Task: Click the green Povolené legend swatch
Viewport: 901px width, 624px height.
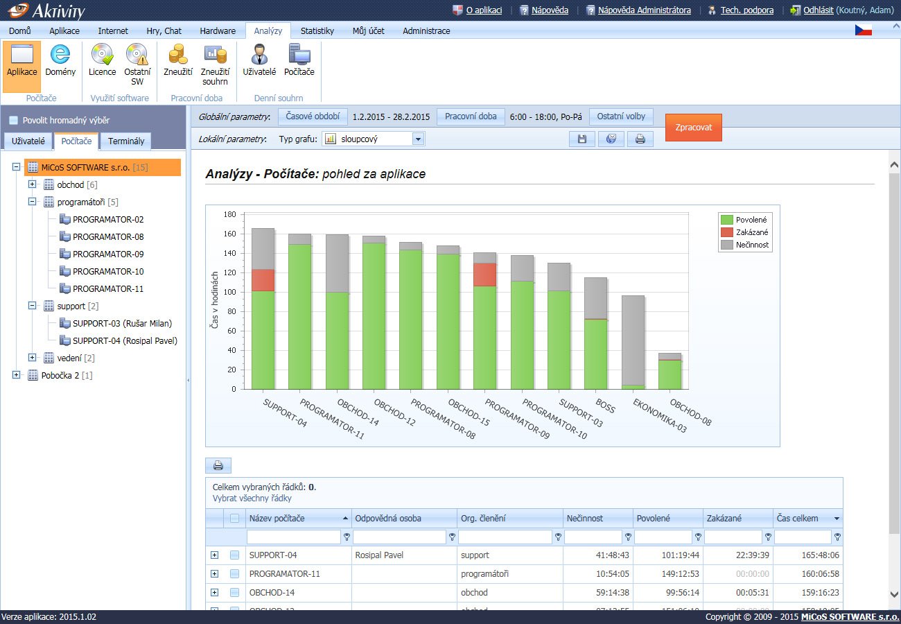Action: [x=726, y=220]
